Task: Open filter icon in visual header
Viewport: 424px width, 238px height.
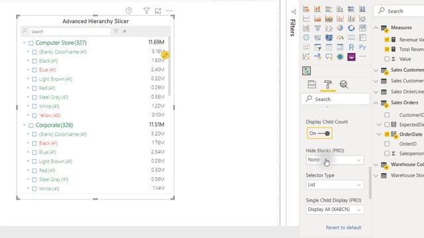Action: pyautogui.click(x=146, y=11)
